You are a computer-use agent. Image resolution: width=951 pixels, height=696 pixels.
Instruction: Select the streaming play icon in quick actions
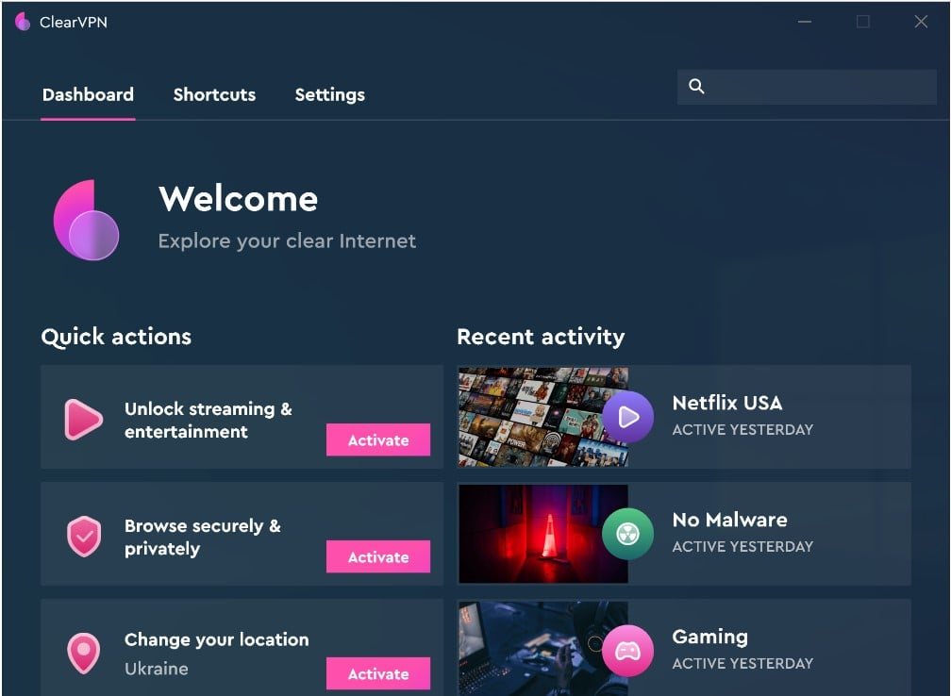pos(83,418)
